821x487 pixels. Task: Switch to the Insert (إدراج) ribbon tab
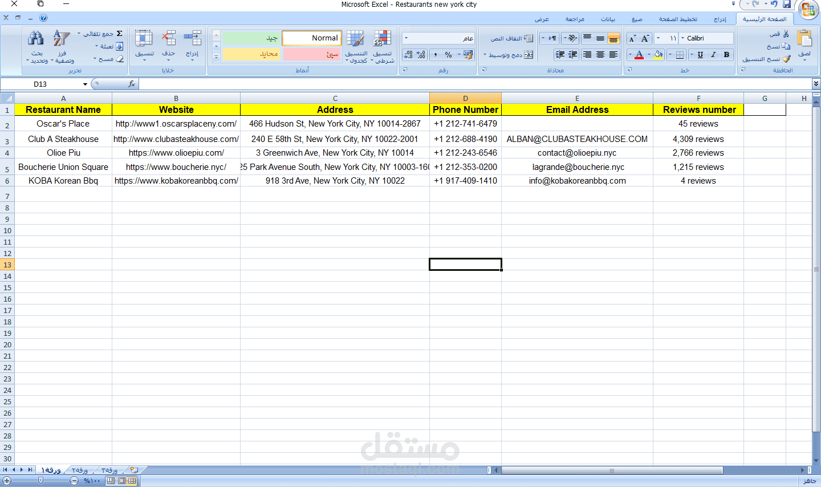pyautogui.click(x=720, y=19)
